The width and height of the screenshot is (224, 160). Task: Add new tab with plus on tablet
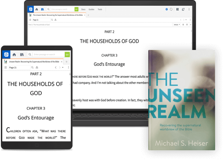[x=66, y=62]
